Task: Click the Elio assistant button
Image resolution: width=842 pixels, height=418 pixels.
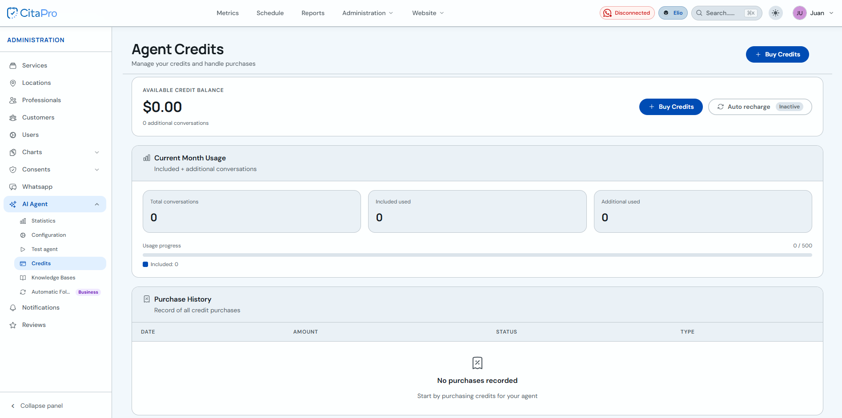Action: click(x=673, y=13)
